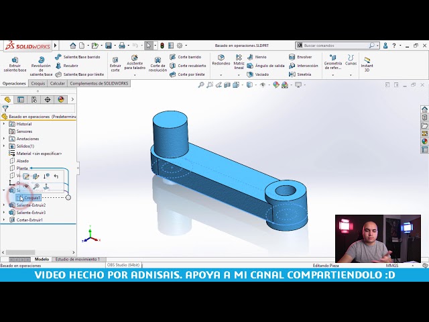Image resolution: width=429 pixels, height=322 pixels.
Task: Choose Saliente/Base barrido
Action: coord(78,57)
